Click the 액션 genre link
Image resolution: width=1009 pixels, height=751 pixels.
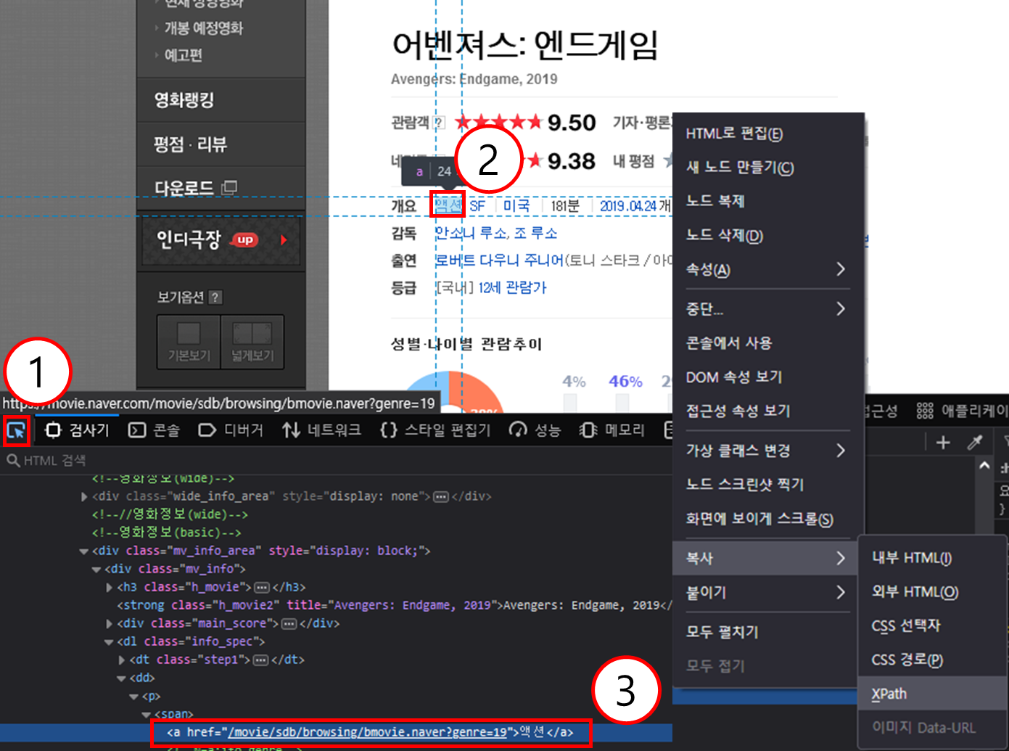pyautogui.click(x=448, y=206)
